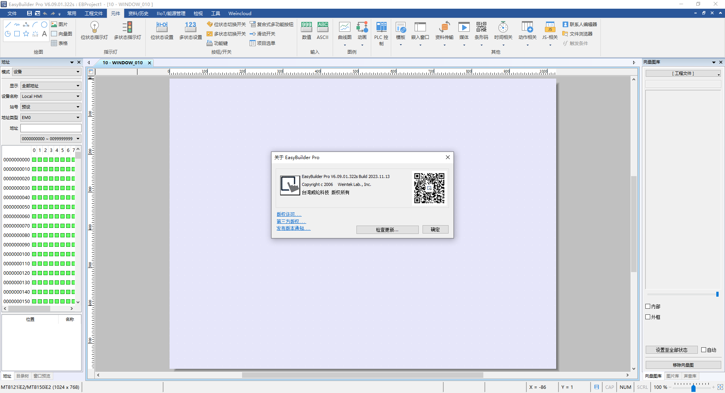Expand the vector library panel options arrow
Screen dimensions: 725x393
[x=714, y=62]
